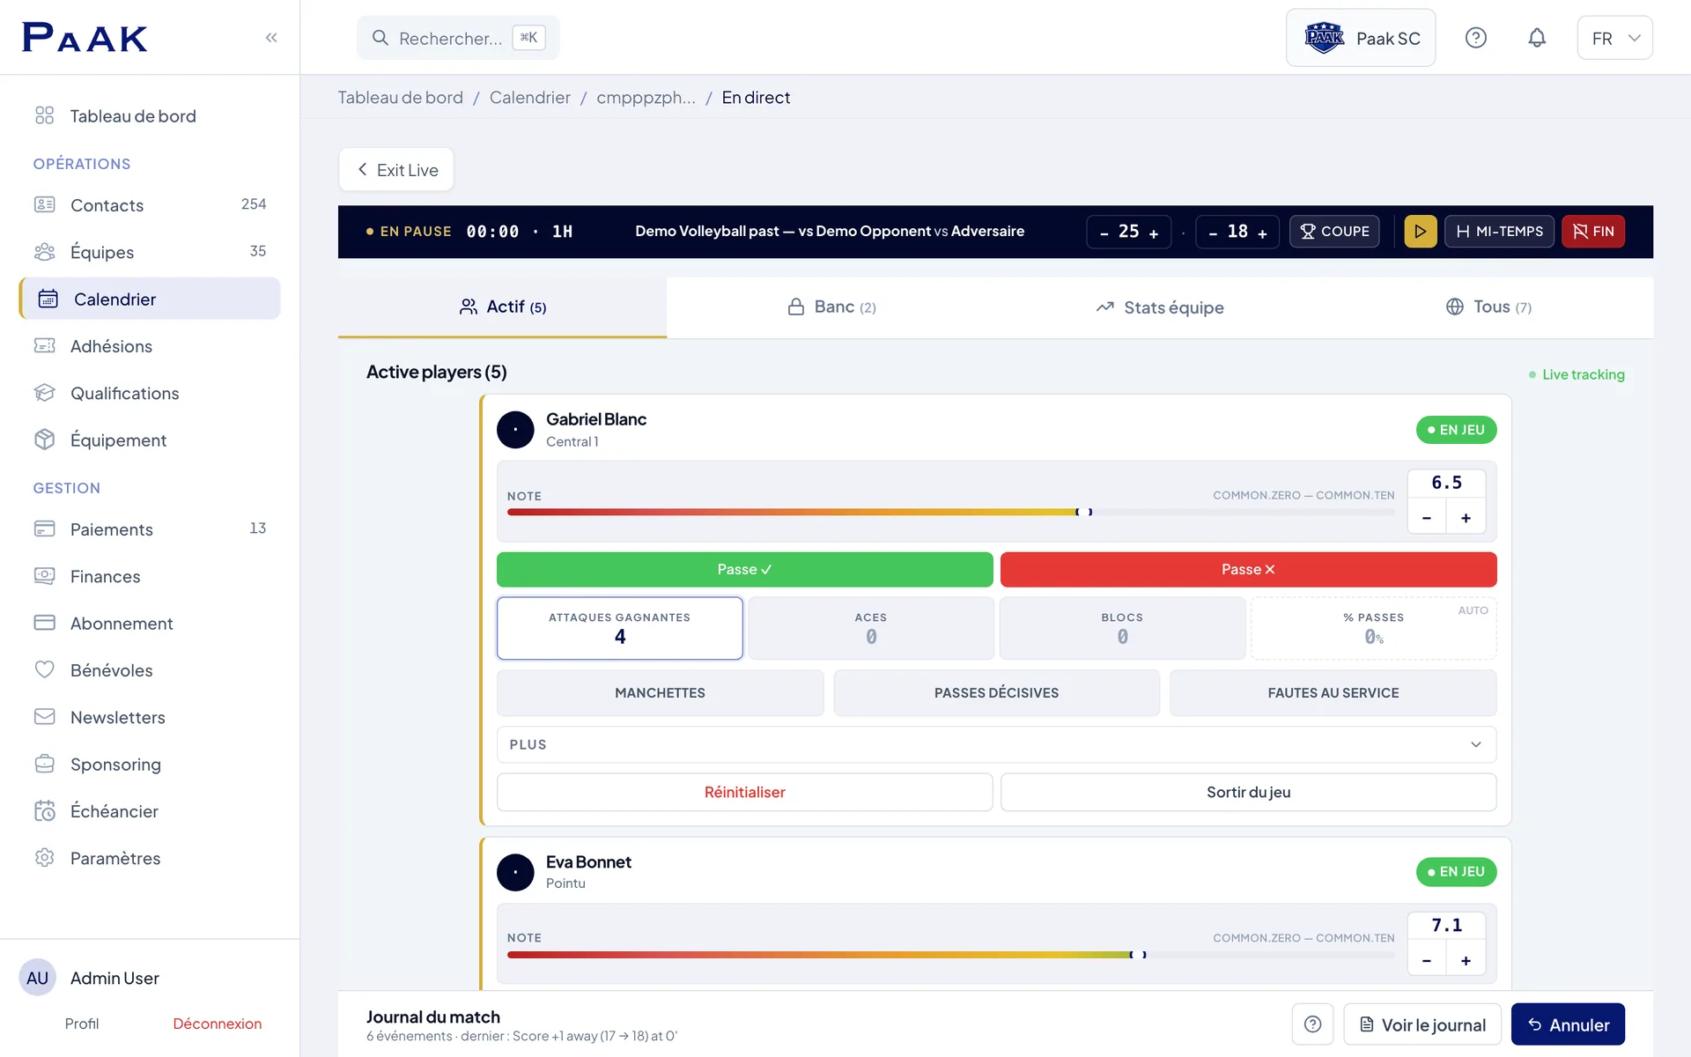1691x1057 pixels.
Task: Open the Paak SC club selector
Action: 1361,38
